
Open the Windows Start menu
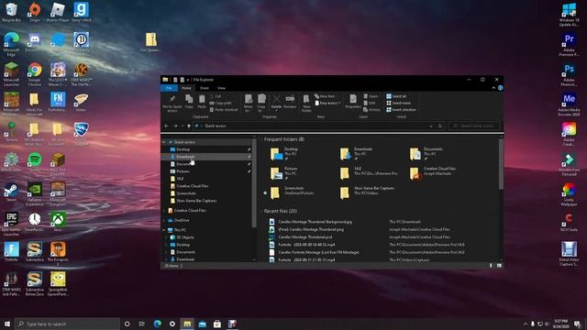pyautogui.click(x=7, y=324)
